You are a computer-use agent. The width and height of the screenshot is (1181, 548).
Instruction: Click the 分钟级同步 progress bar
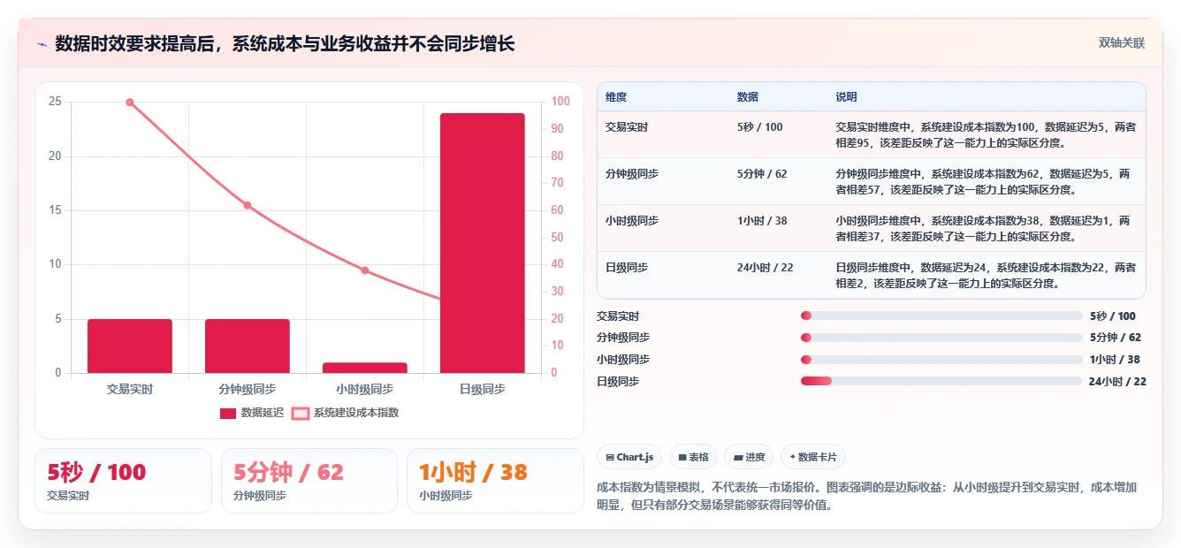pos(941,338)
